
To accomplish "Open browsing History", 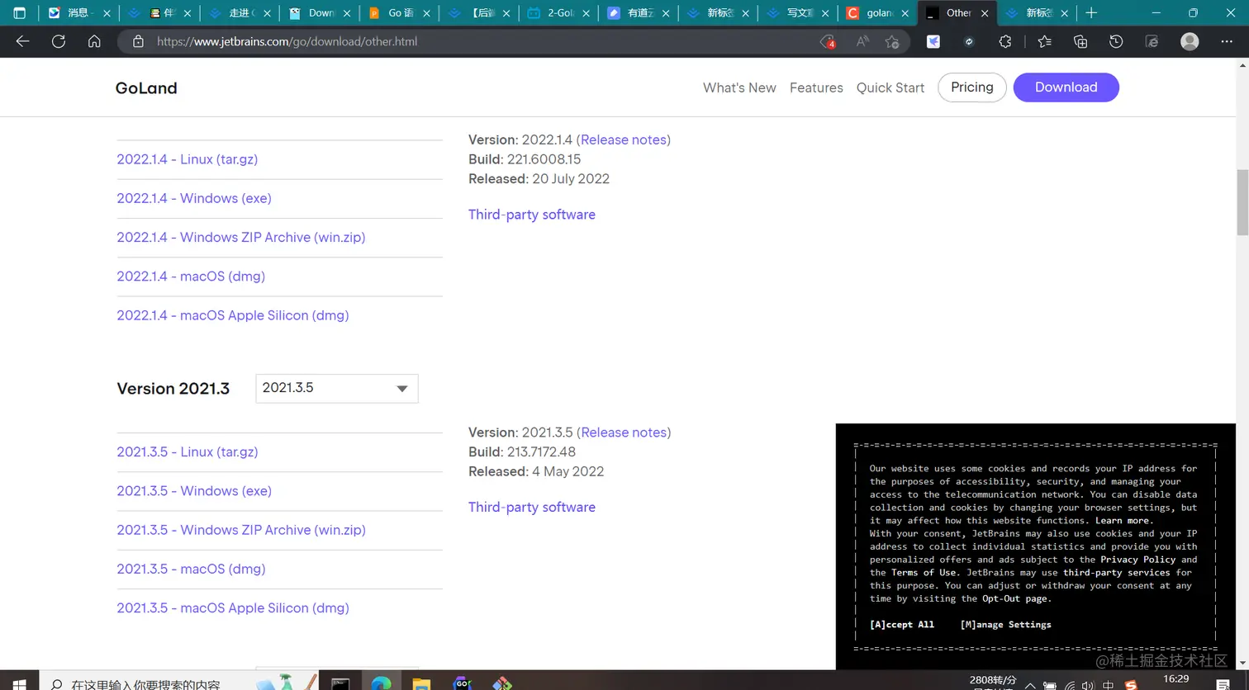I will click(1116, 41).
